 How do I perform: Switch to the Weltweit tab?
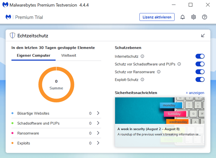click(69, 56)
